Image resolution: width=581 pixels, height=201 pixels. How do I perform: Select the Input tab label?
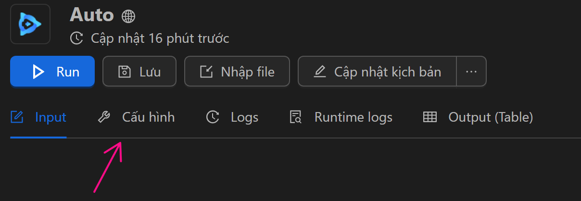51,117
